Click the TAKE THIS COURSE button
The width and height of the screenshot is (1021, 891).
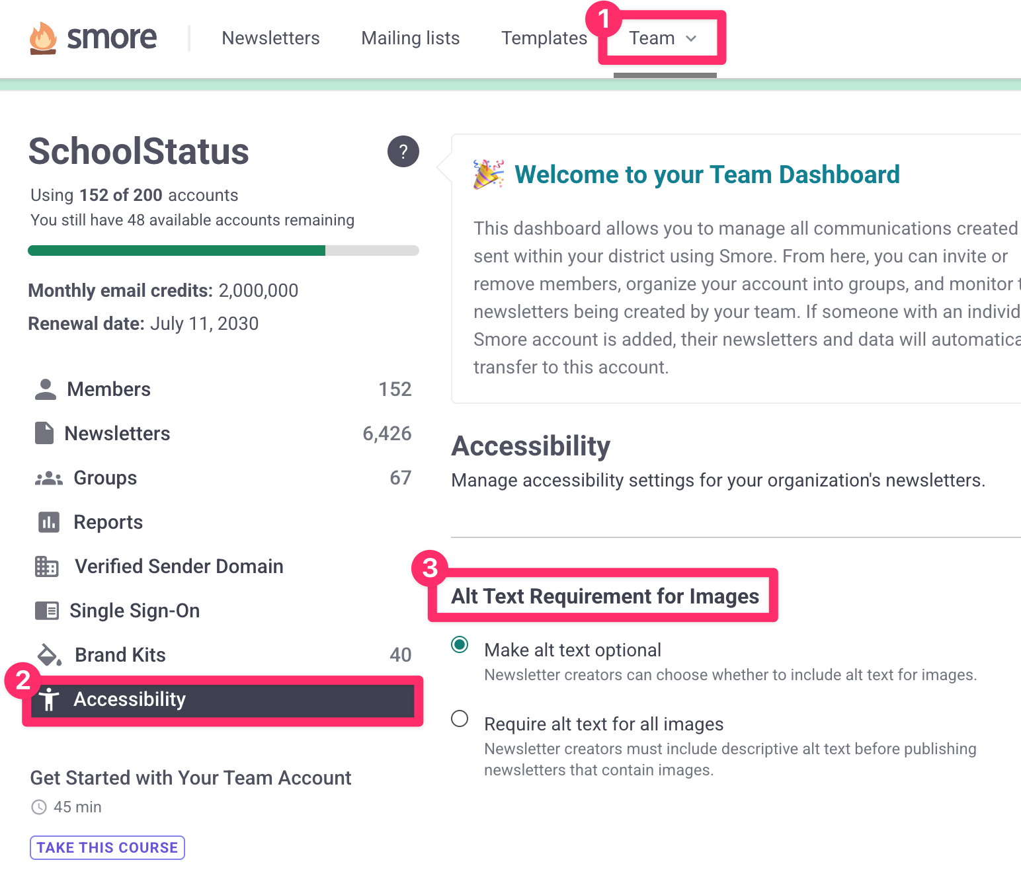pos(107,847)
